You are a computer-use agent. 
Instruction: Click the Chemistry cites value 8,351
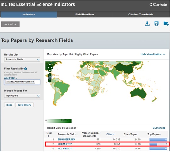click(x=117, y=144)
